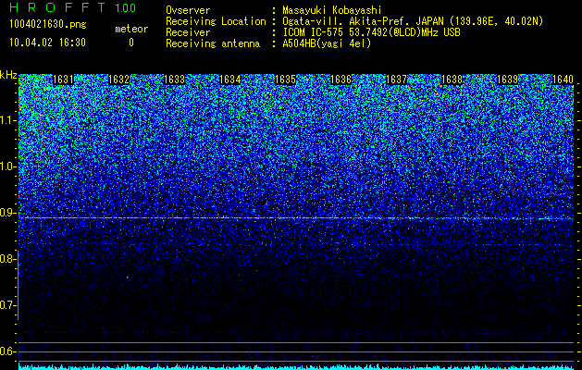The image size is (582, 370).
Task: Click the 1640 time marker
Action: click(x=563, y=80)
